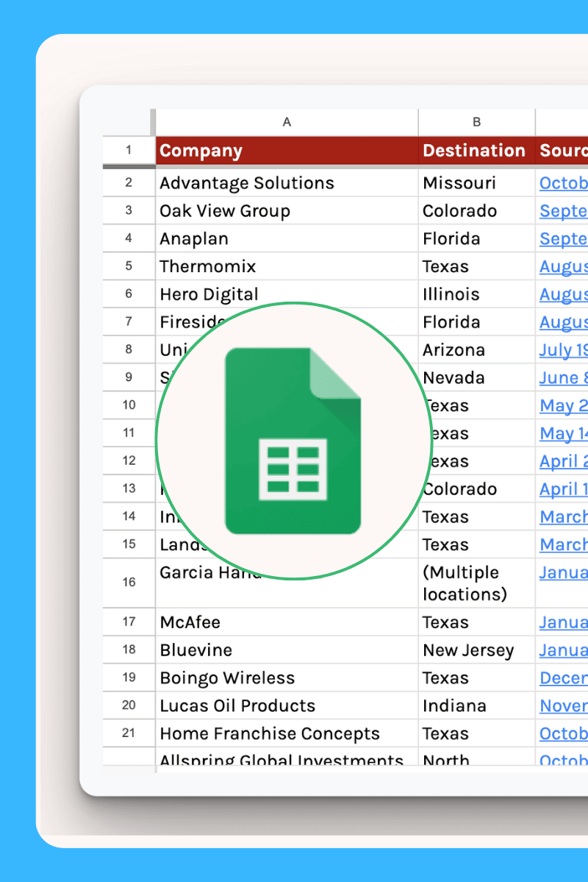588x882 pixels.
Task: Click the Colorado cell in row 13
Action: pos(477,488)
